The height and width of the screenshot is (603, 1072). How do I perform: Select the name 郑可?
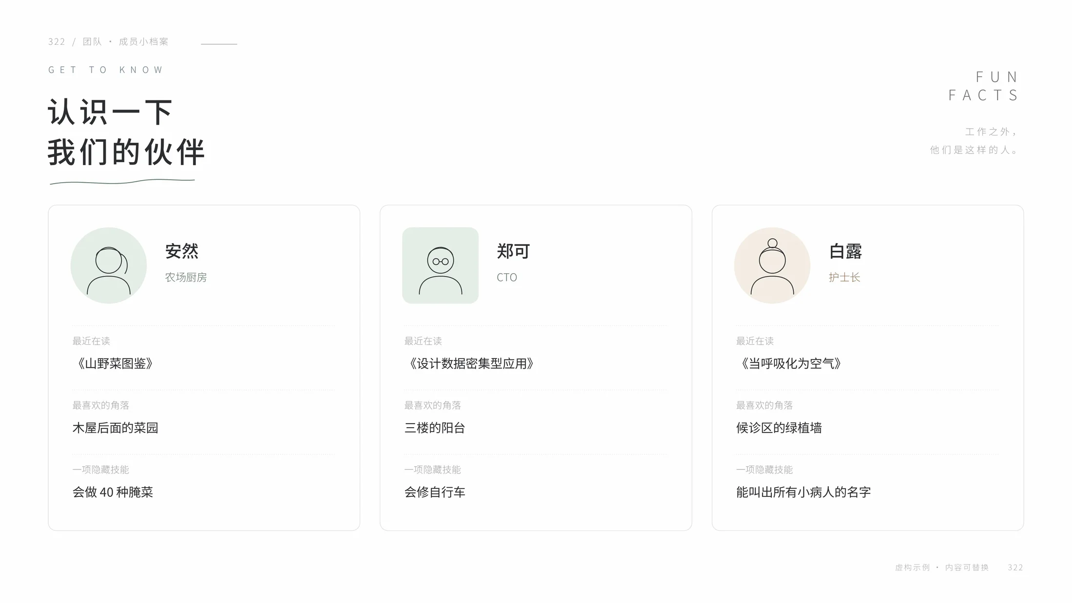pos(514,251)
